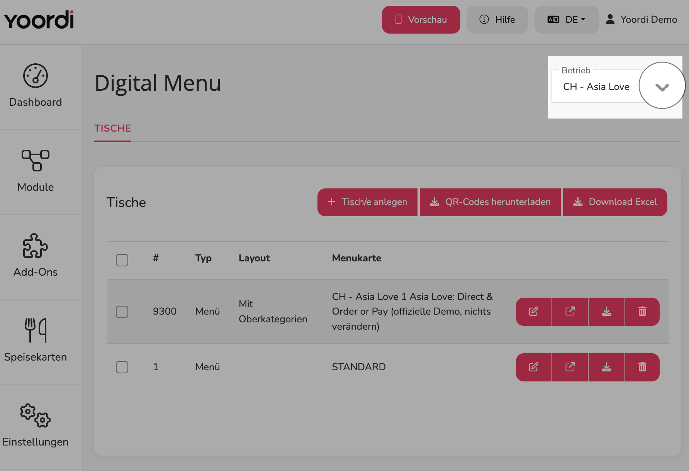Download QR code for table 9300

click(x=606, y=312)
